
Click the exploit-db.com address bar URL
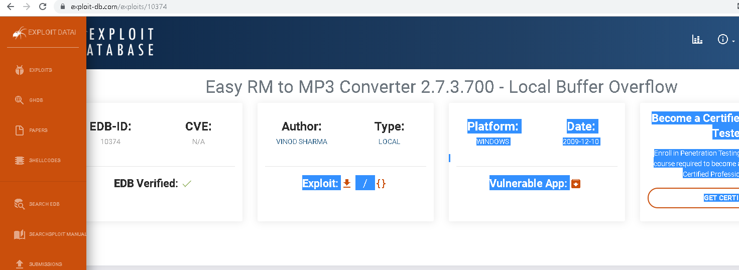(119, 7)
